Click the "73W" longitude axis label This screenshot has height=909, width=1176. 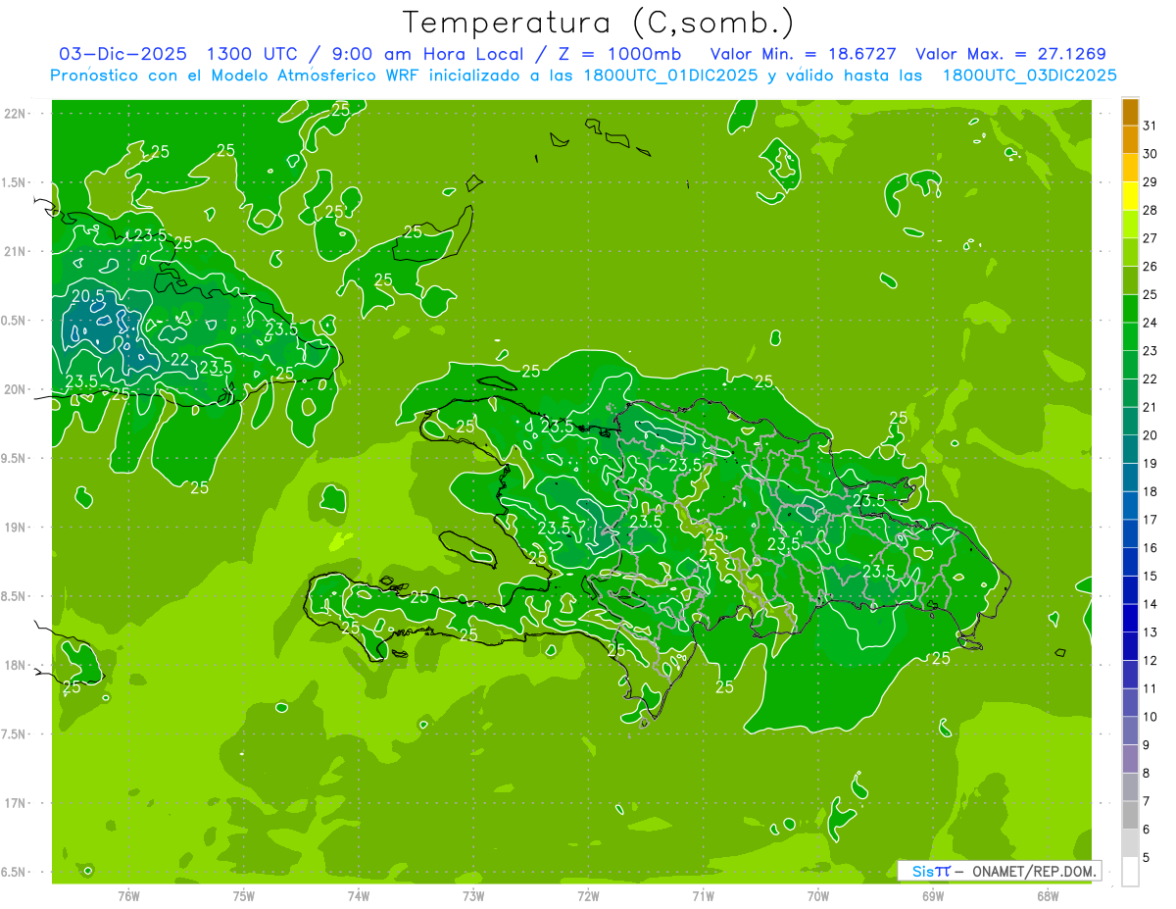[x=473, y=896]
